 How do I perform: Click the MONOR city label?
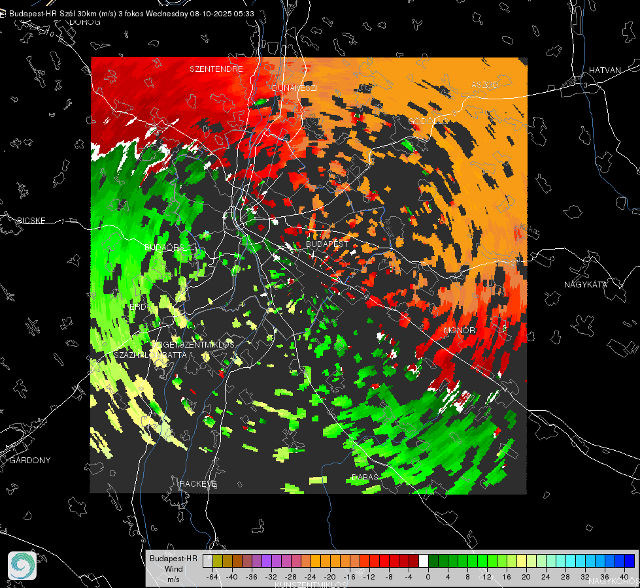click(x=459, y=330)
